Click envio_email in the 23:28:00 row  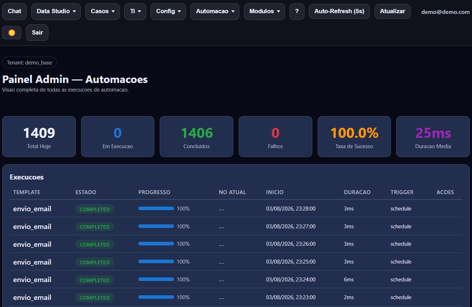[32, 209]
